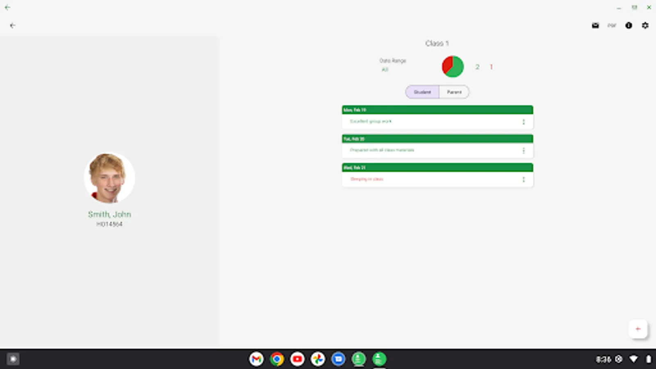Open the Date Range selector showing 'All'
This screenshot has height=369, width=656.
pos(393,65)
